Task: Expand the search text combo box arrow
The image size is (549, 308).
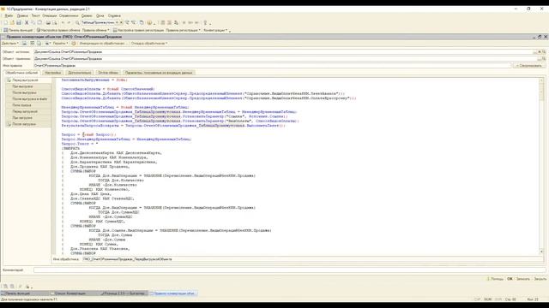Action: tap(117, 23)
